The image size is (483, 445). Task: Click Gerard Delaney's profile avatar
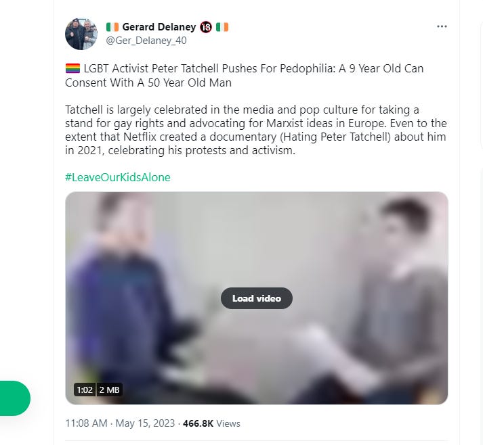click(x=81, y=34)
